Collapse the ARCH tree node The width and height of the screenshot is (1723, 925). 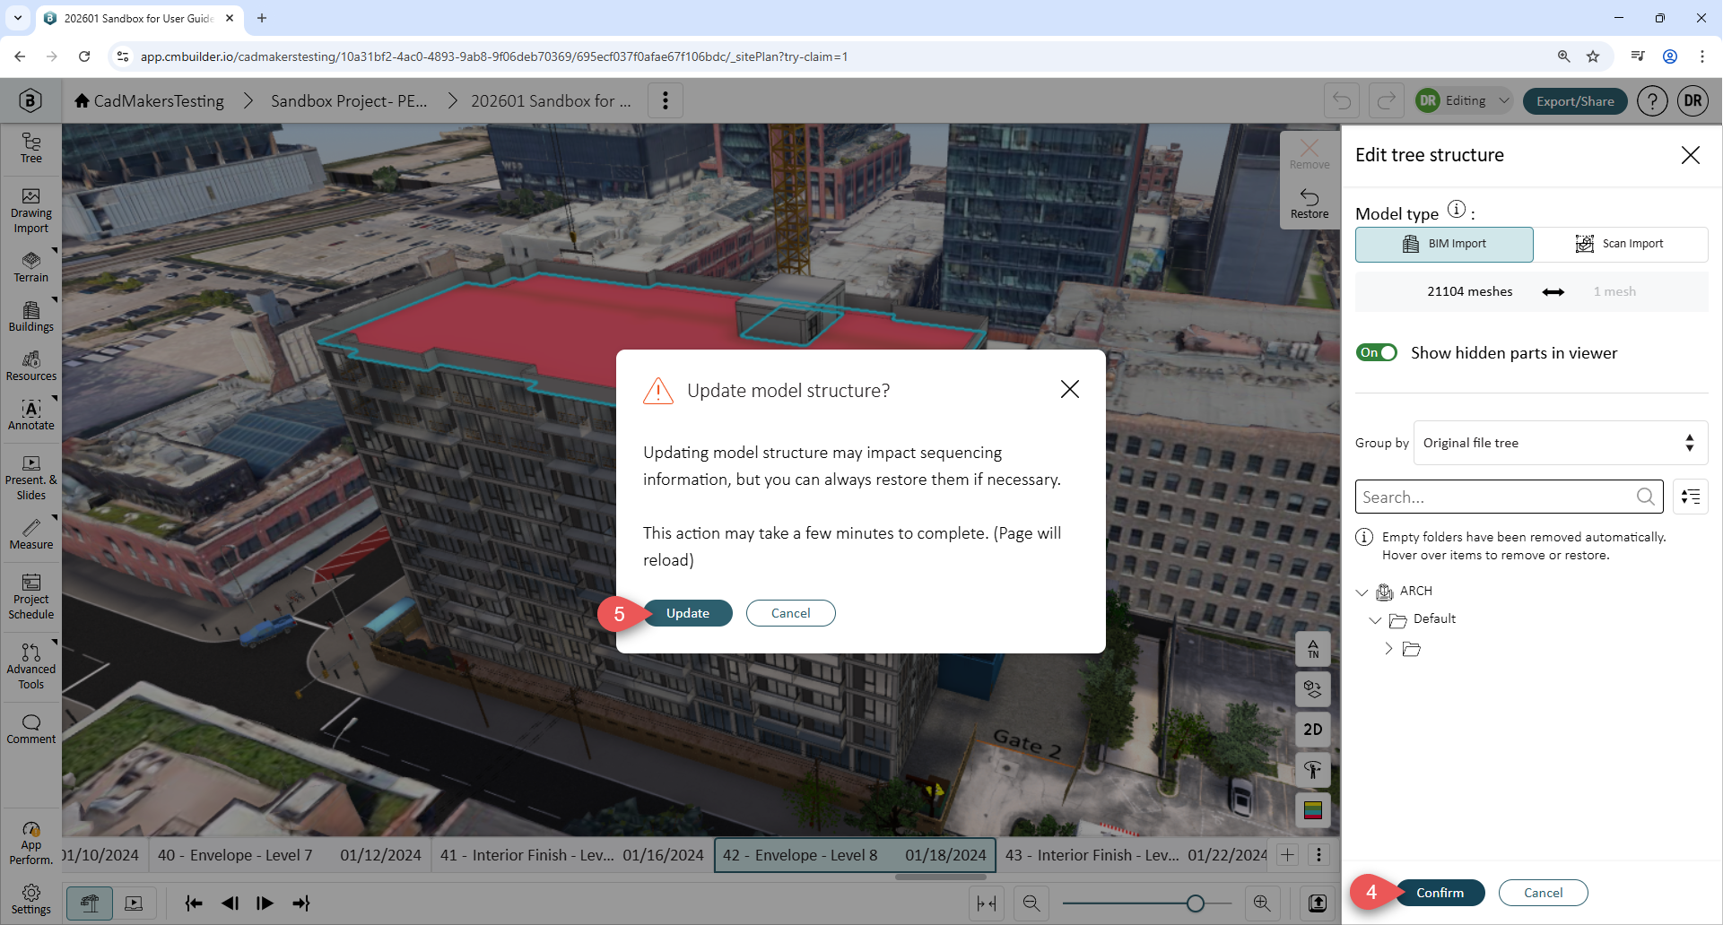pos(1362,592)
